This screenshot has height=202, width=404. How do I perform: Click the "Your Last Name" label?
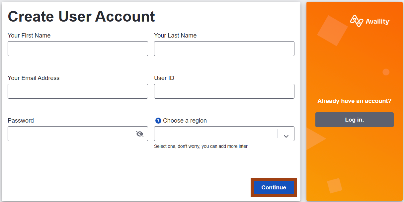pos(175,36)
